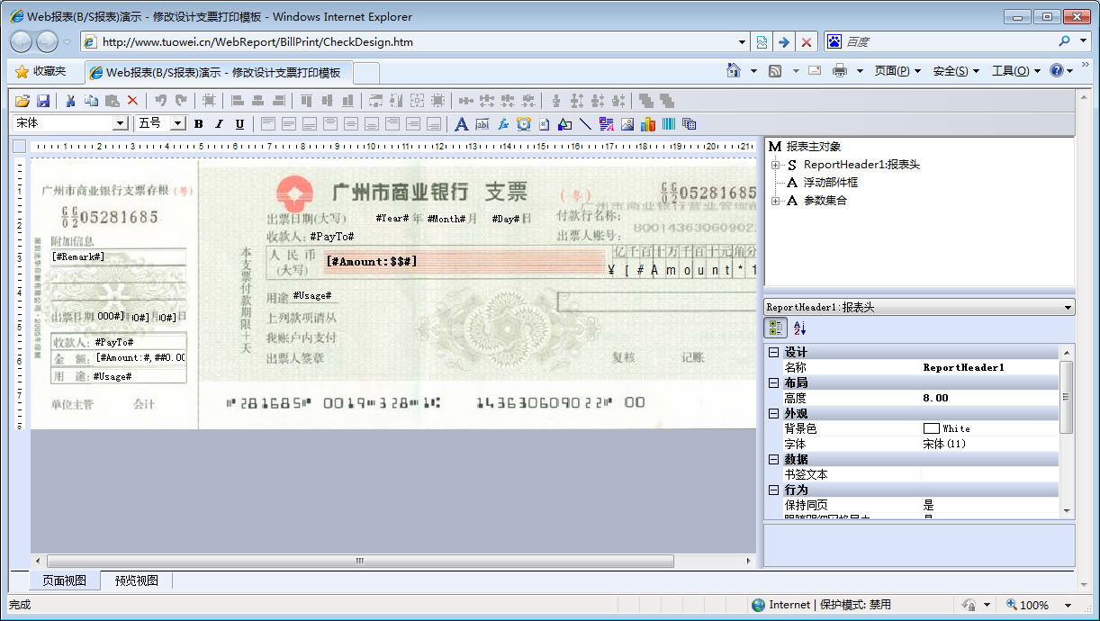
Task: Click the alphabetical A-Z sort icon
Action: 800,328
